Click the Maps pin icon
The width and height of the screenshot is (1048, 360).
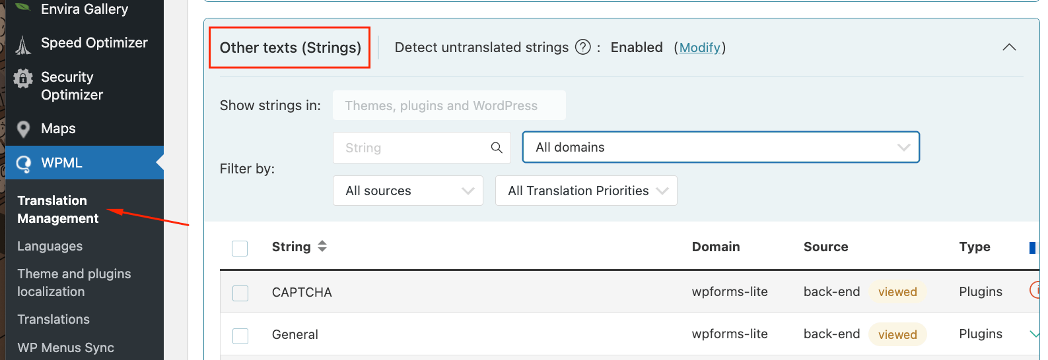(23, 129)
